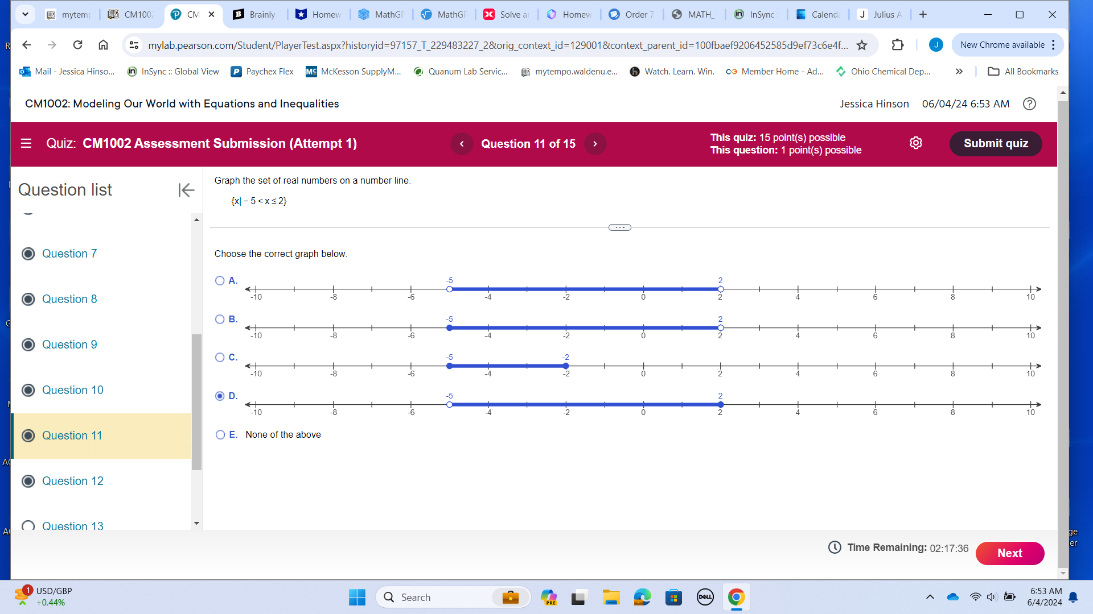
Task: Open Chrome extensions puzzle icon
Action: [898, 45]
